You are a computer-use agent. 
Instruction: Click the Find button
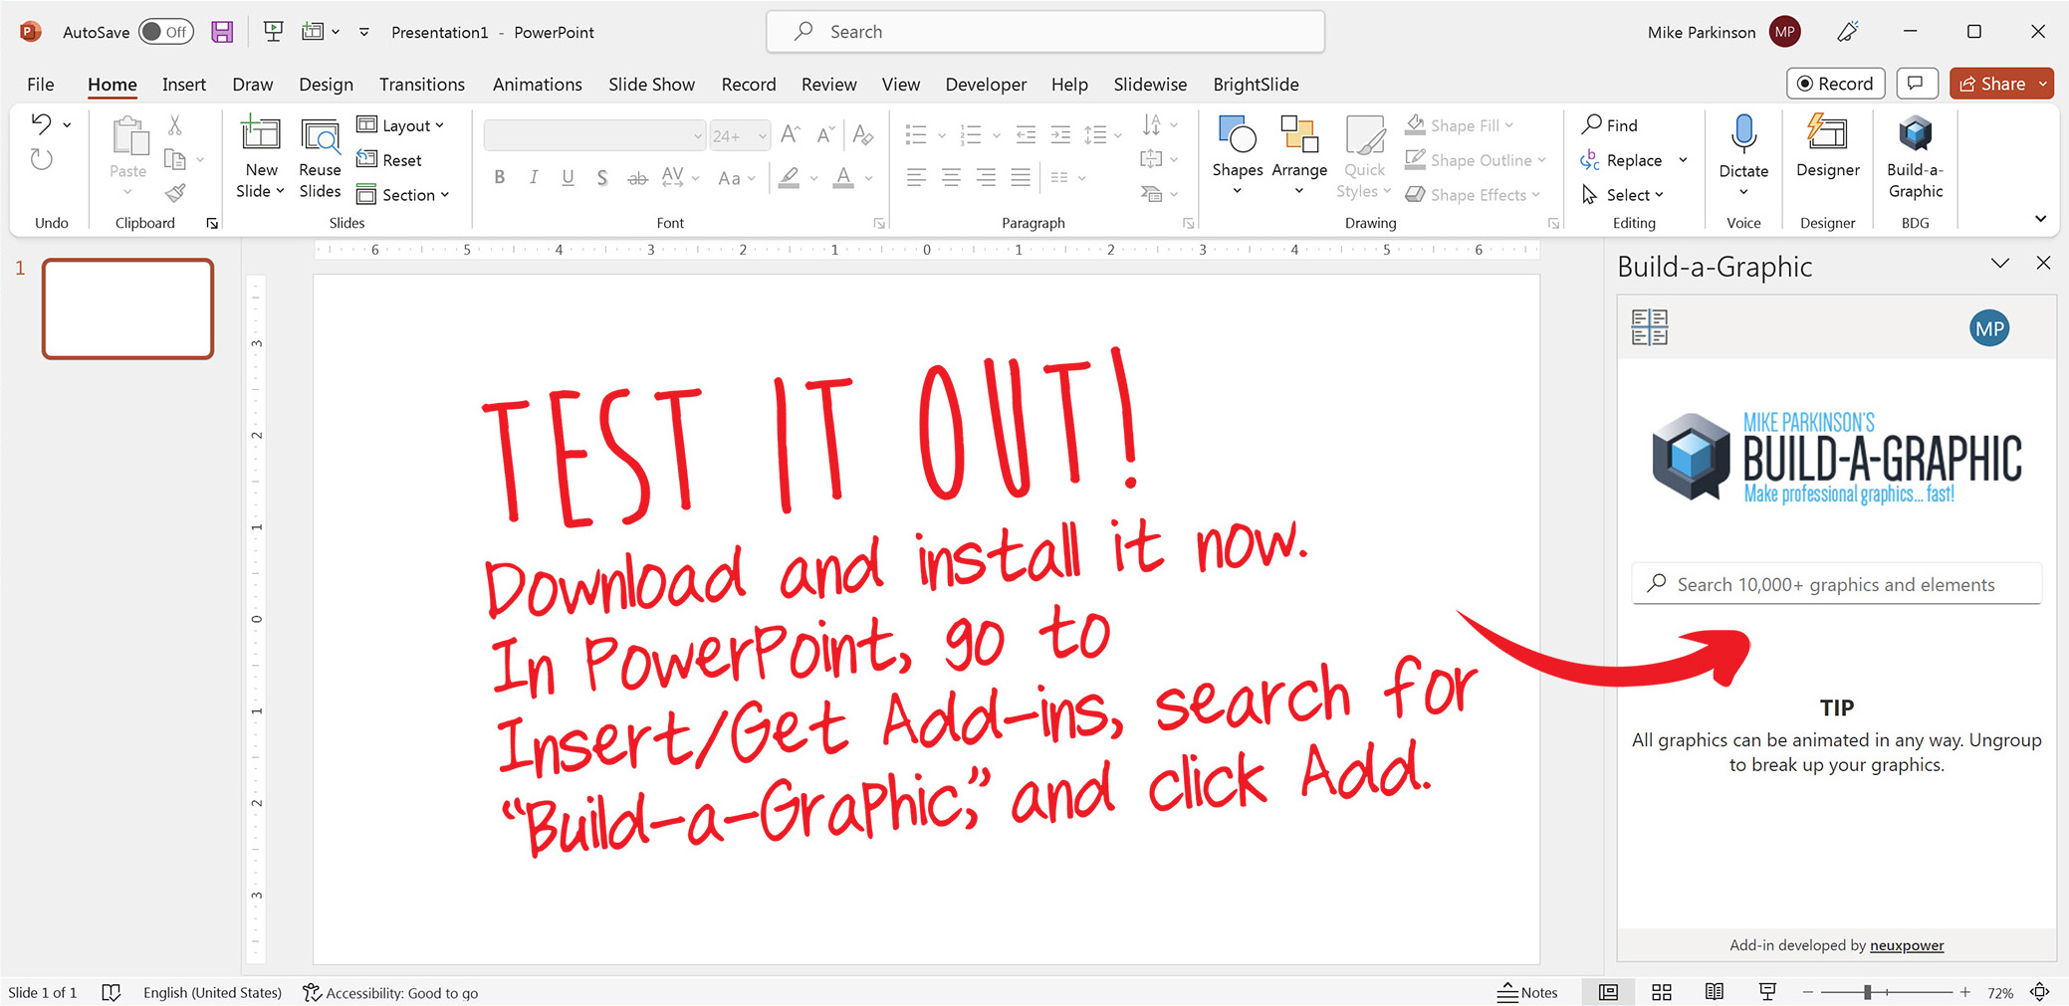coord(1610,125)
